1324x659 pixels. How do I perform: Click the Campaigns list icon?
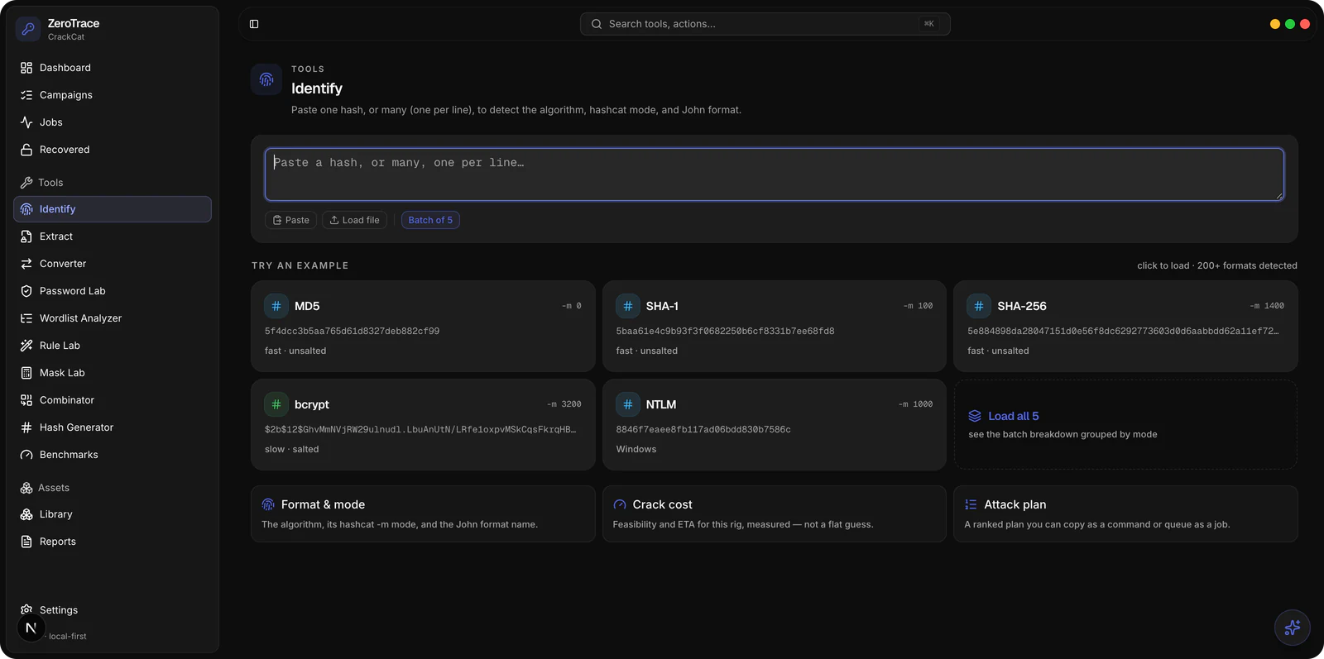(26, 95)
